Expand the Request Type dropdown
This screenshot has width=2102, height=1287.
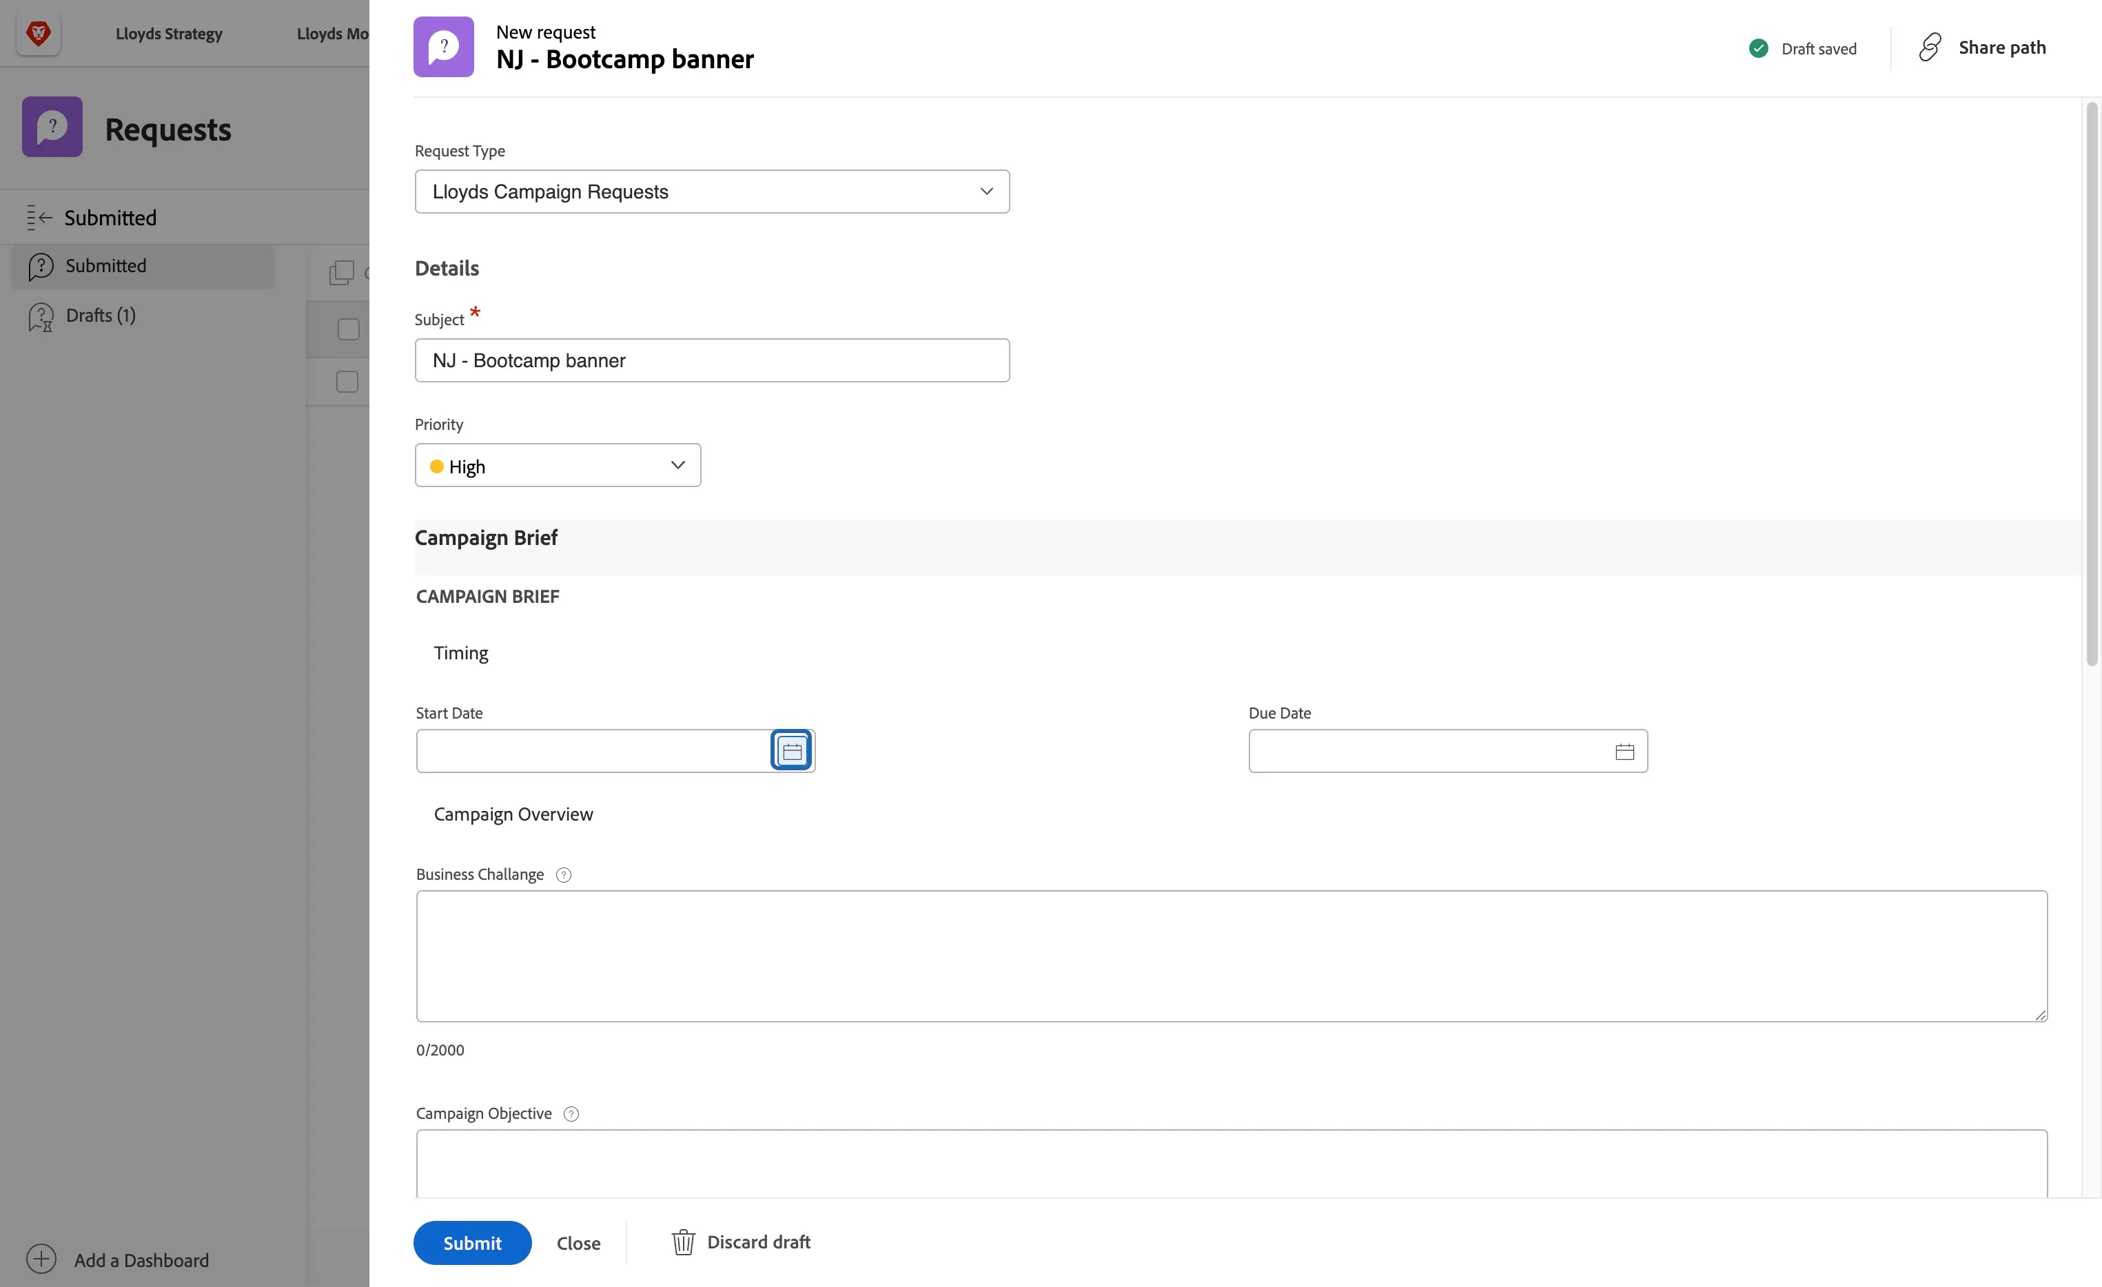[x=713, y=192]
